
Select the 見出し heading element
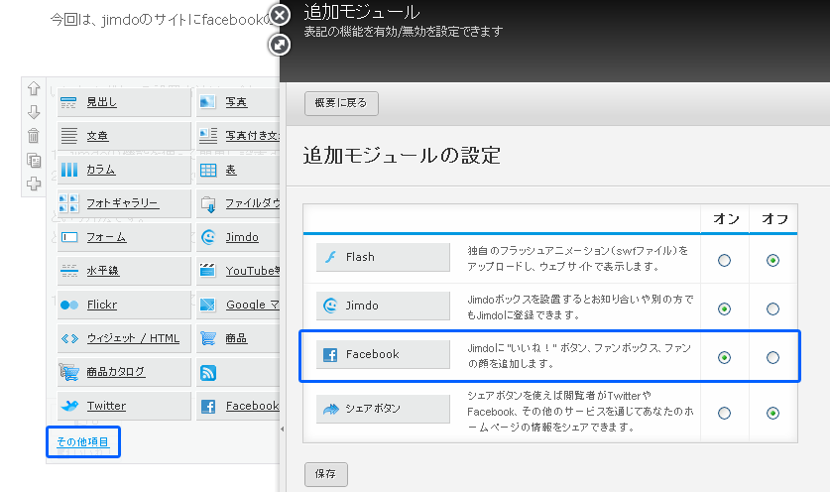click(x=124, y=102)
